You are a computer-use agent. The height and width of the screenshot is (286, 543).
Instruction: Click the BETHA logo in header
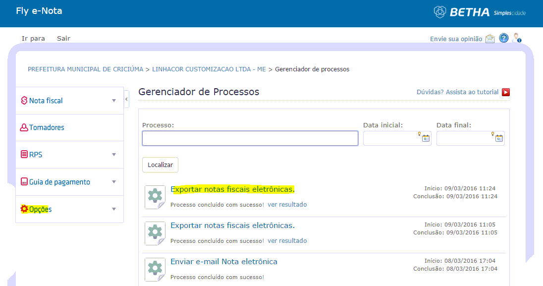(x=480, y=12)
